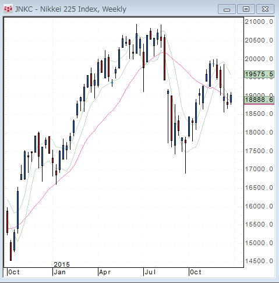Click the long red candle after the July peak
Viewport: 279px width, 283px height.
click(165, 59)
